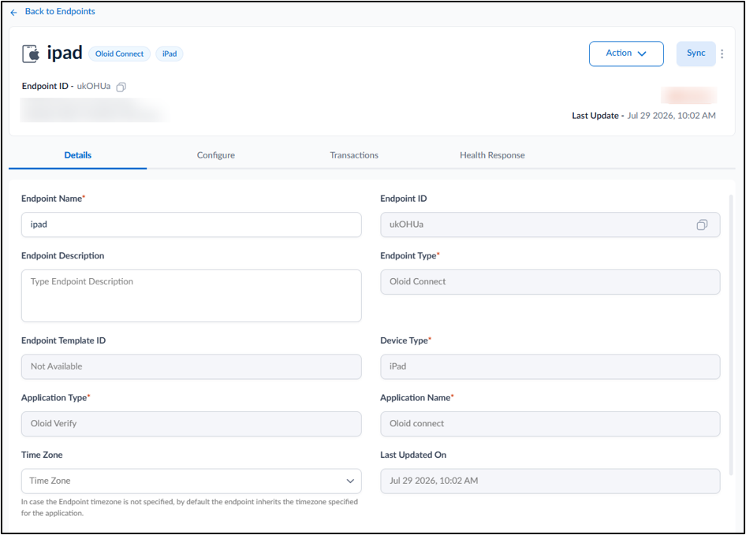Click the Endpoint Type field showing Oloid Connect
This screenshot has height=535, width=746.
click(x=550, y=282)
